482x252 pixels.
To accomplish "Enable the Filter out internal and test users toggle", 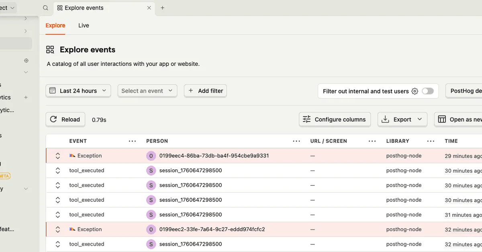I will click(x=428, y=91).
